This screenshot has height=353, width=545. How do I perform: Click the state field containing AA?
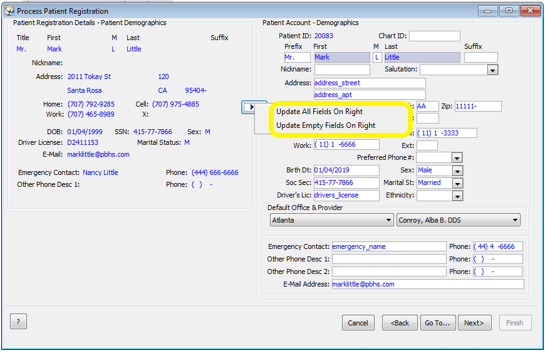(x=427, y=107)
